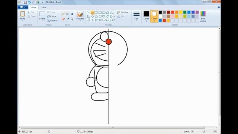This screenshot has width=238, height=134.
Task: Choose the Pentagon shape
Action: (x=96, y=16)
